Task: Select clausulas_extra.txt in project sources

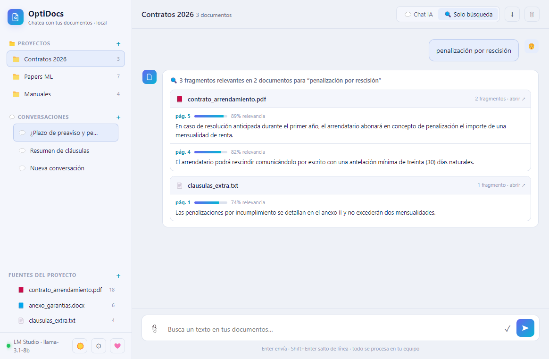Action: click(66, 320)
